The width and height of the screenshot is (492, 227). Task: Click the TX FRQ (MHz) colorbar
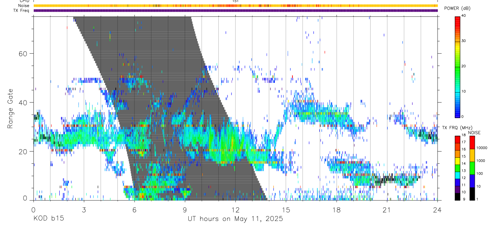[x=457, y=168]
